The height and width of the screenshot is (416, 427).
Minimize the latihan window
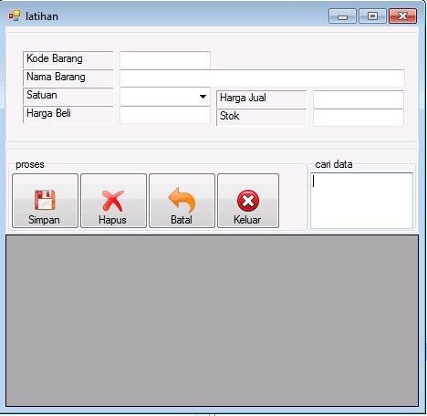click(342, 16)
